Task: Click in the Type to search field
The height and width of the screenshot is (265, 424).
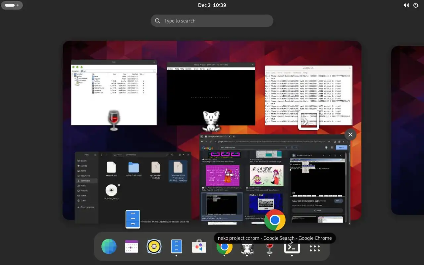Action: click(212, 21)
